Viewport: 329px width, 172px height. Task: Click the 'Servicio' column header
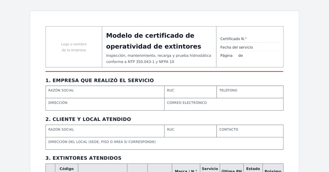[x=210, y=168]
